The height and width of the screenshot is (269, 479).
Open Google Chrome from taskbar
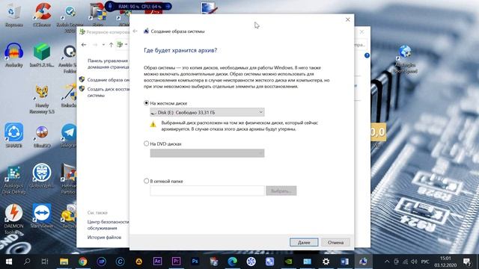click(x=82, y=262)
